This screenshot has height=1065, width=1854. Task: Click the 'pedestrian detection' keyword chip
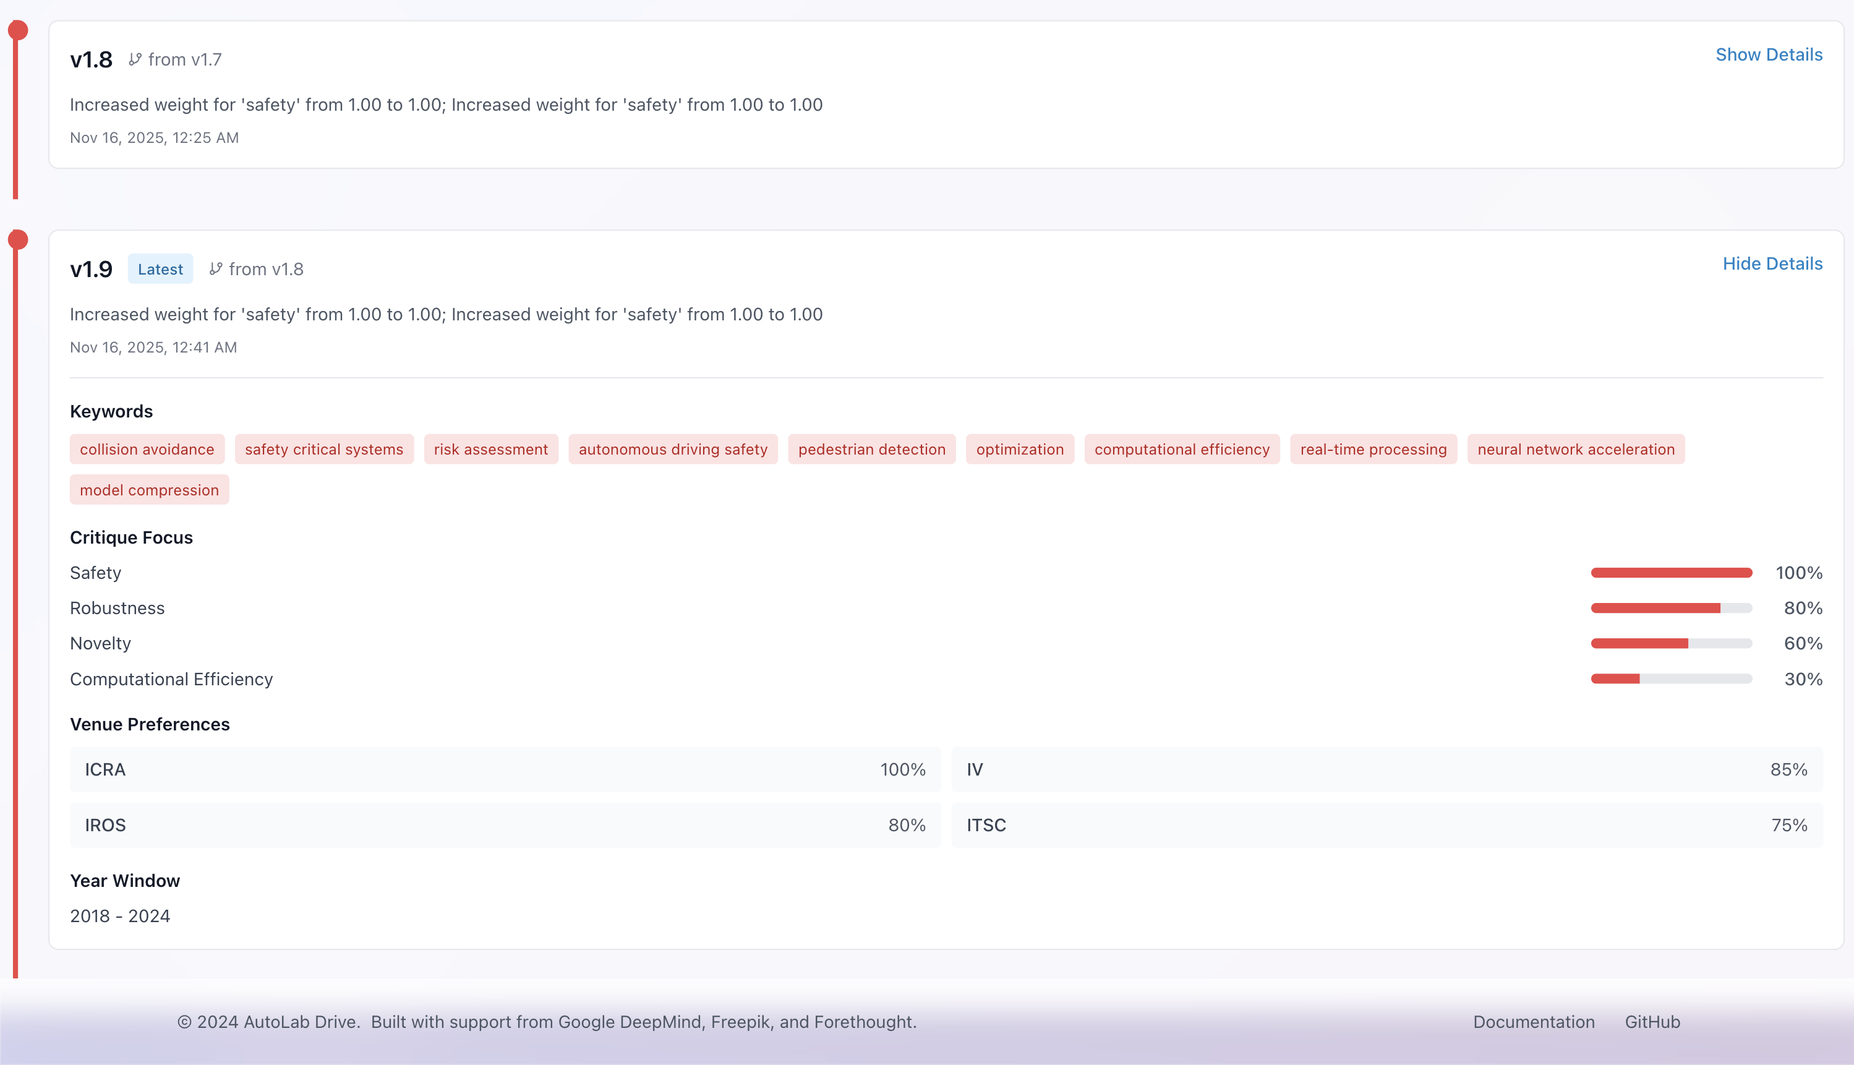tap(872, 449)
